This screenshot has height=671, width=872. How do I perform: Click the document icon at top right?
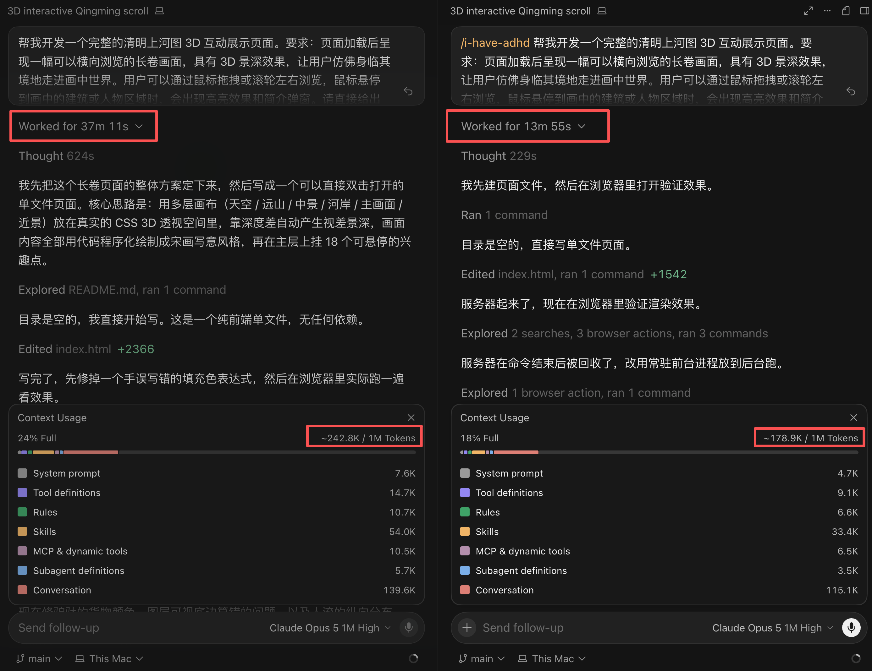(846, 11)
